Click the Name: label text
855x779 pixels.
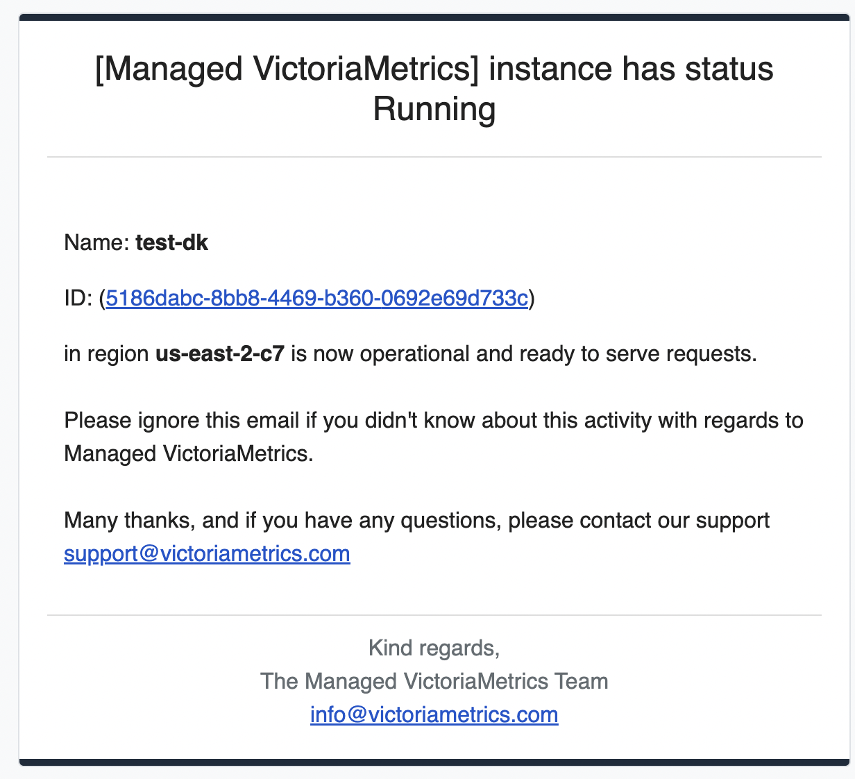96,243
